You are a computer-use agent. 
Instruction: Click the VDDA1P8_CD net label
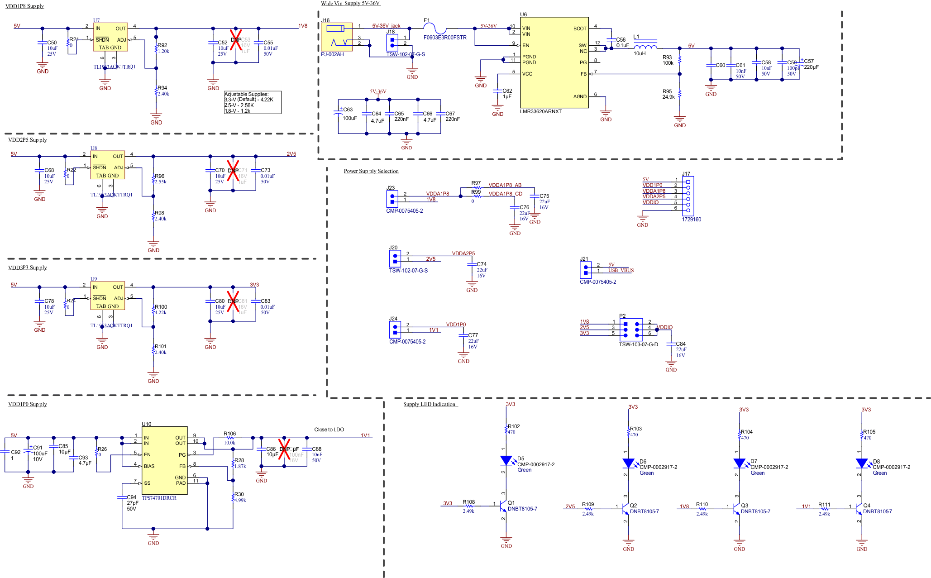(506, 194)
